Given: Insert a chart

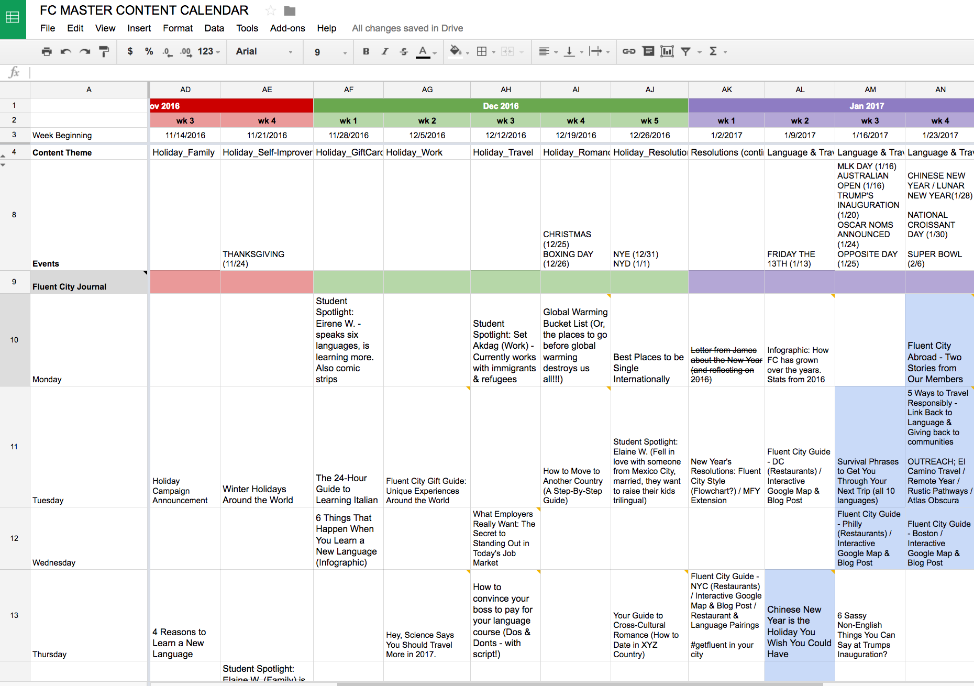Looking at the screenshot, I should pos(667,51).
